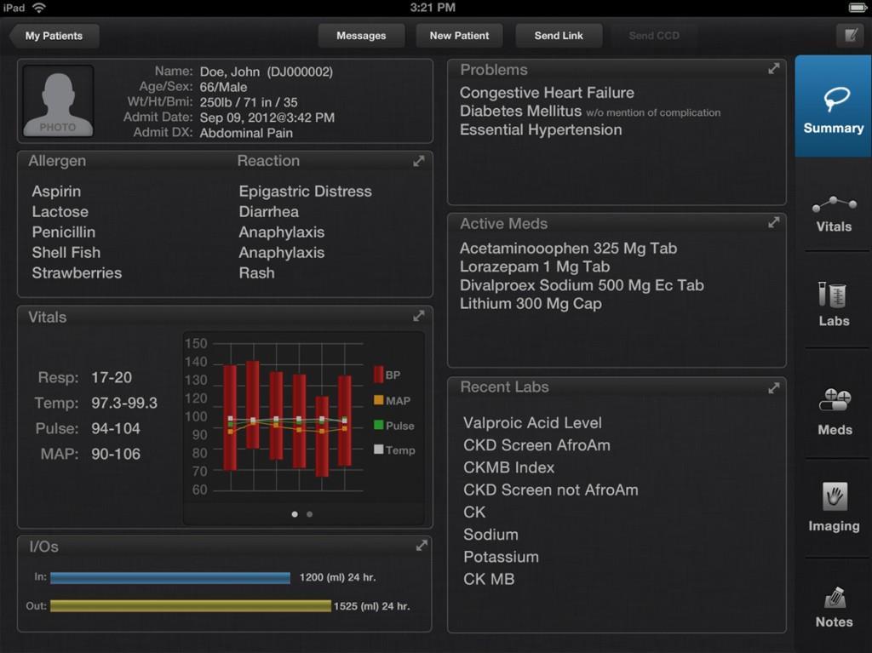
Task: Open Sodium lab result
Action: (x=490, y=535)
